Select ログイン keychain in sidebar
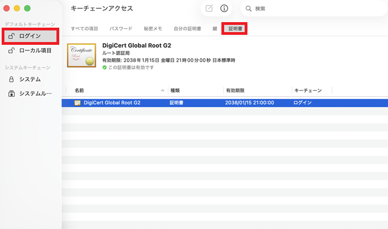Image resolution: width=388 pixels, height=229 pixels. (x=30, y=36)
